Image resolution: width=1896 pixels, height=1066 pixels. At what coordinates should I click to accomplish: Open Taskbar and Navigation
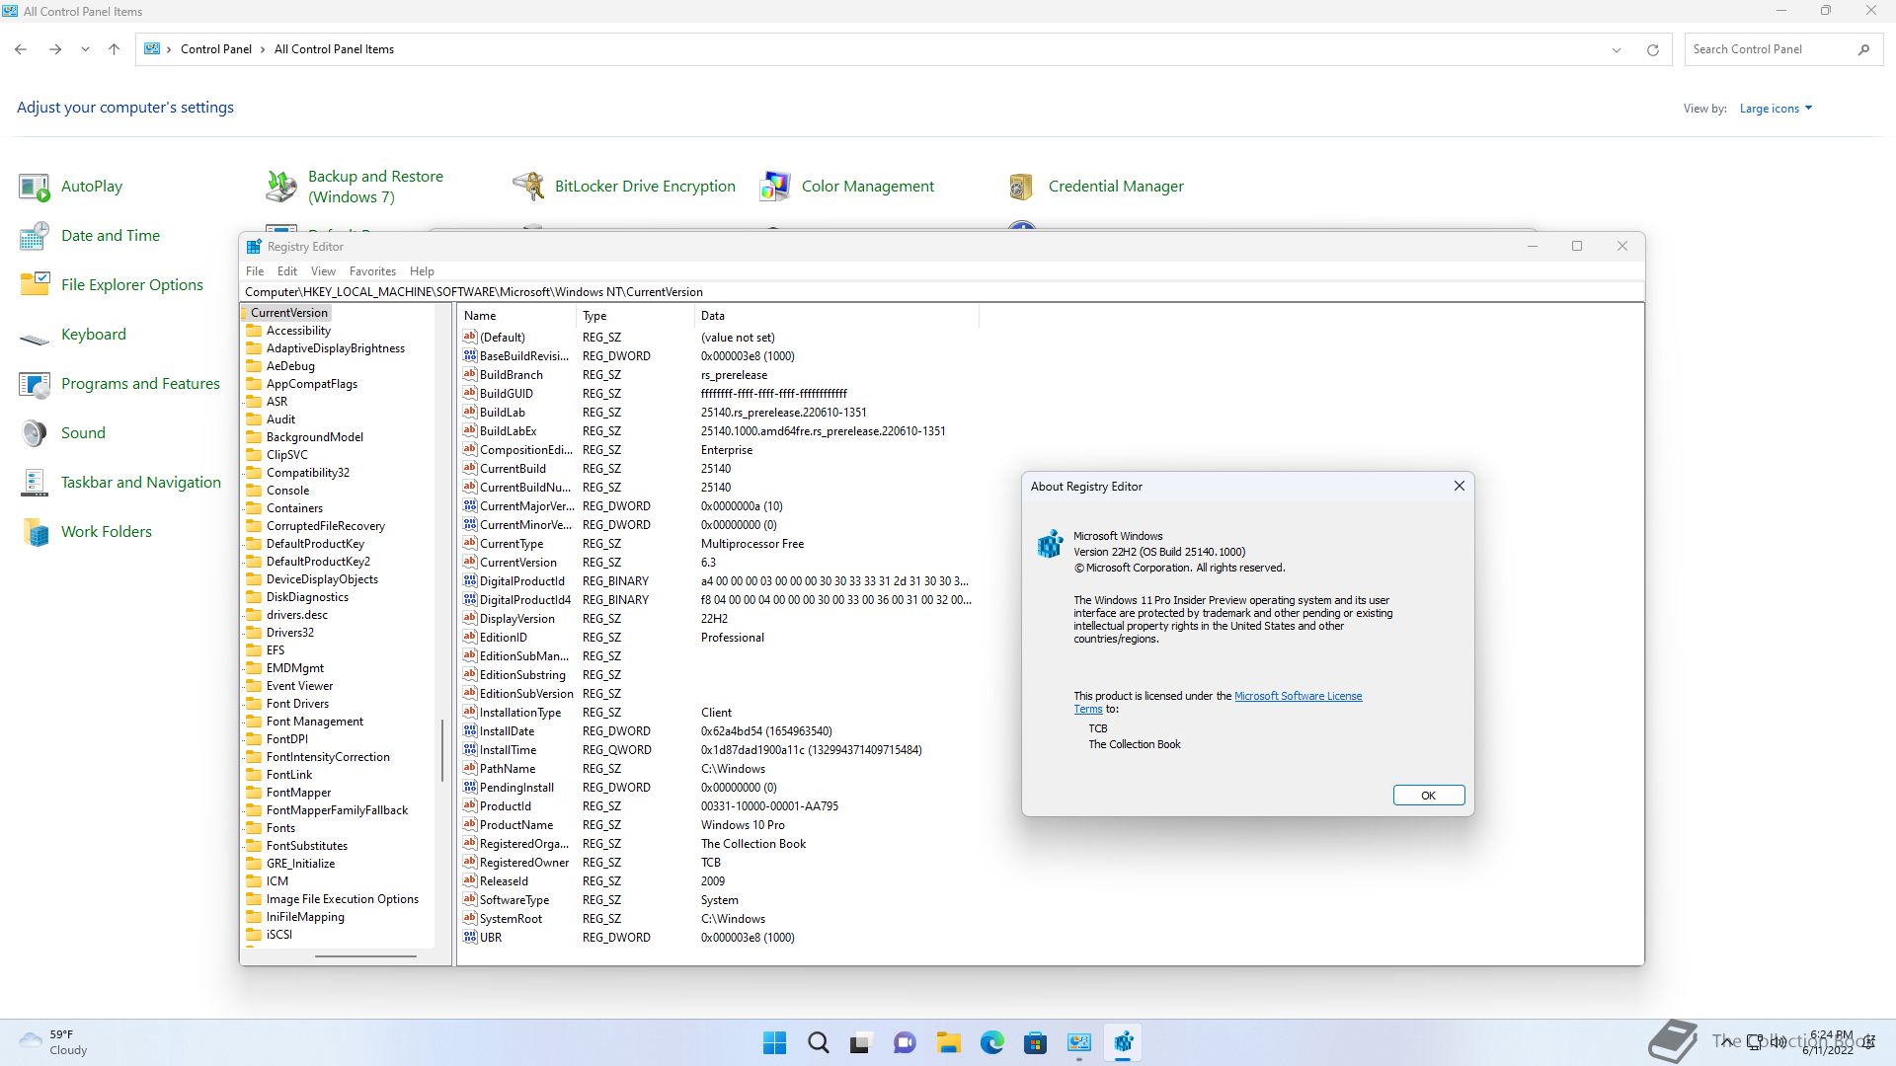(x=120, y=483)
